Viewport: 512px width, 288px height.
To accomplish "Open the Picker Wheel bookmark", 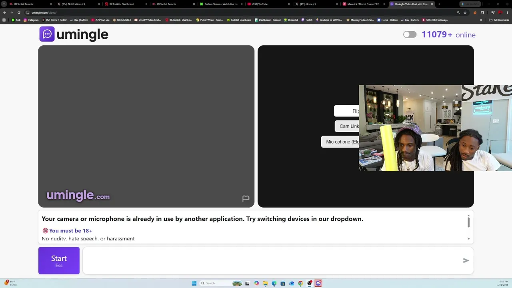I will [209, 20].
